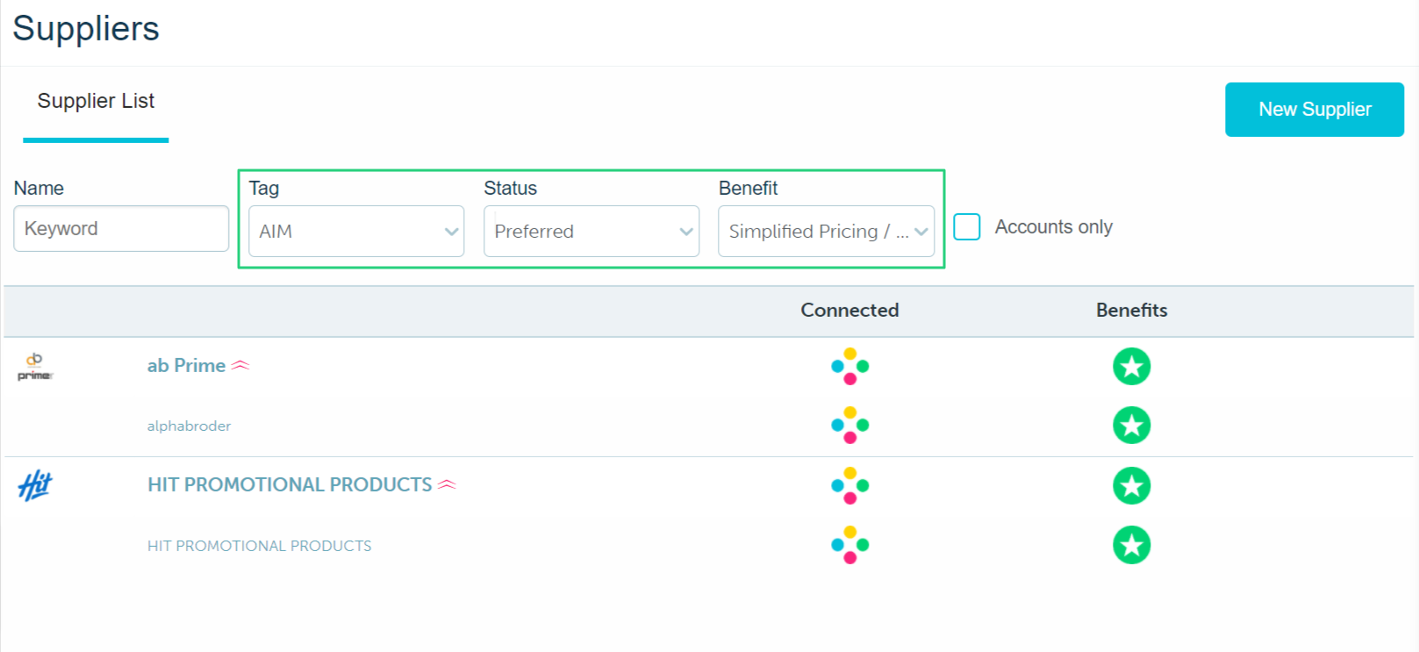Click connected icon beside HIT PROMOTIONAL PRODUCTS heading

pos(849,485)
